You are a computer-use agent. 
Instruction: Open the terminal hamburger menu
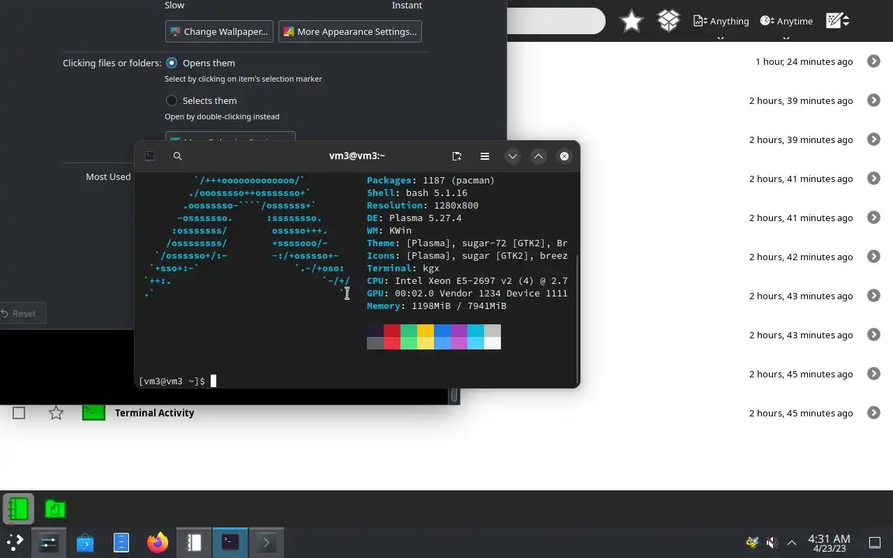[x=485, y=156]
